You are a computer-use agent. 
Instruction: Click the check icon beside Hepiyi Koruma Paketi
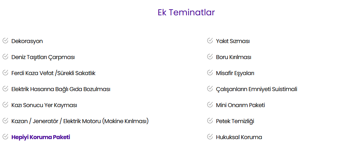coord(5,137)
